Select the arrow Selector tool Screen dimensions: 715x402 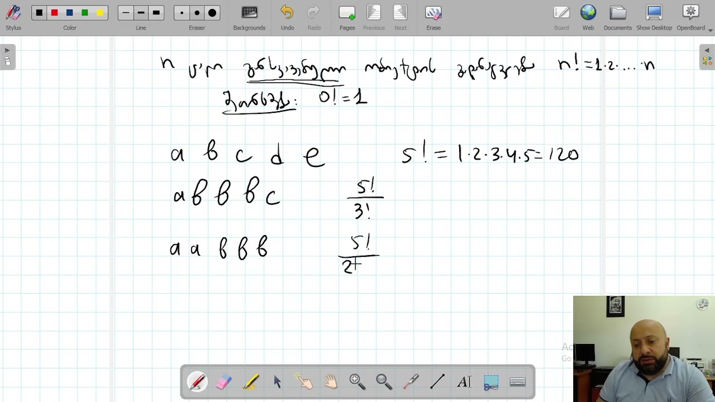(x=278, y=382)
